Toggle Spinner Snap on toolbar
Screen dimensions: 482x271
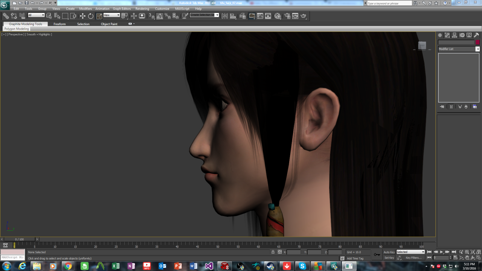point(175,16)
